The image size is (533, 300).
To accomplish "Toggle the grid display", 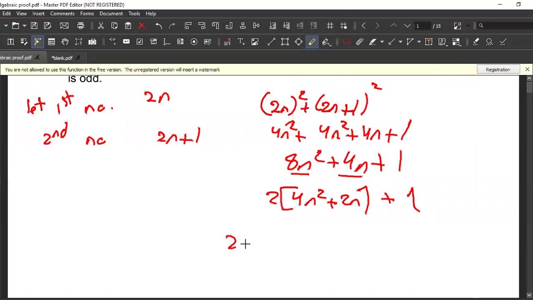I will click(x=330, y=26).
